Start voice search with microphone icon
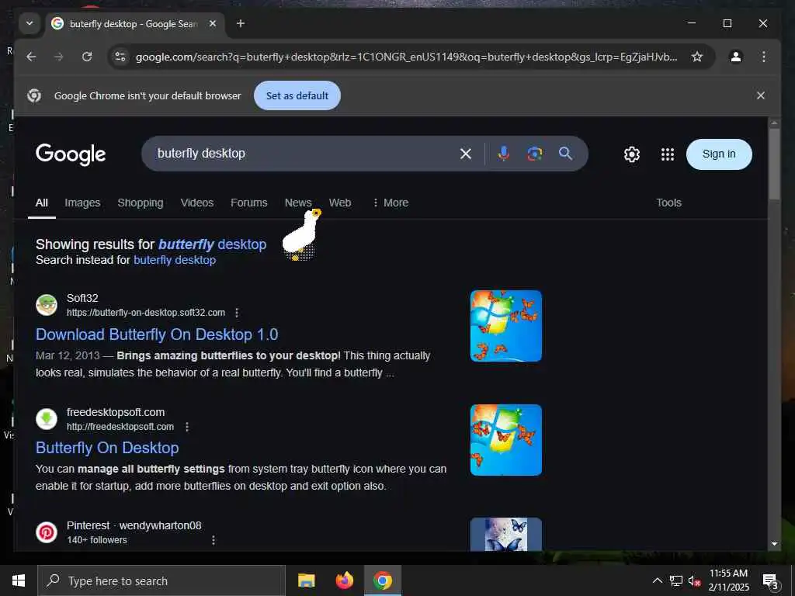Image resolution: width=795 pixels, height=596 pixels. pos(503,154)
